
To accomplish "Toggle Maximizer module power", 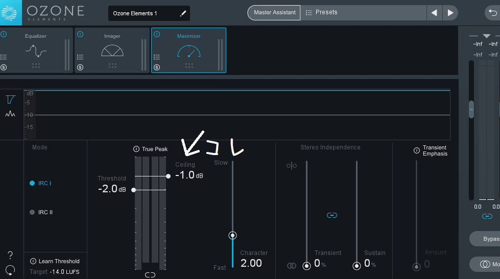I will (157, 34).
